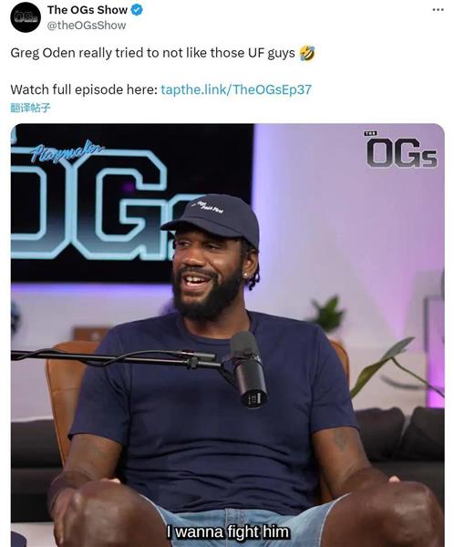Follow the tapthe.link/TheOGsEp37 link
This screenshot has height=547, width=454.
tap(236, 89)
